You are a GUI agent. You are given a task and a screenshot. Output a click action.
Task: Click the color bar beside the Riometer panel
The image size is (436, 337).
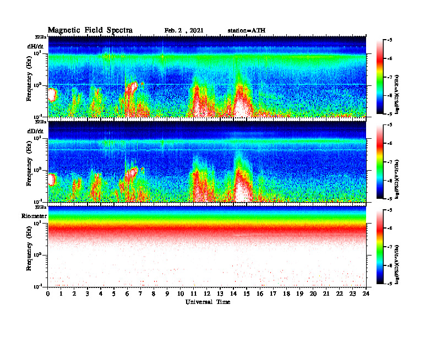(380, 247)
